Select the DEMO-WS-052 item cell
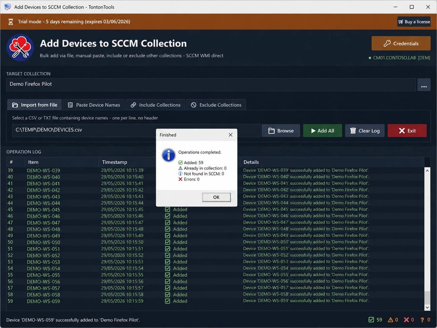 coord(43,256)
